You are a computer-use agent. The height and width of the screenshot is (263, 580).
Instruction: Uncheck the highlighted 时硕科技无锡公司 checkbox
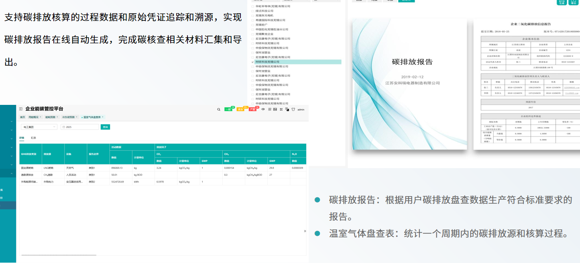click(252, 62)
